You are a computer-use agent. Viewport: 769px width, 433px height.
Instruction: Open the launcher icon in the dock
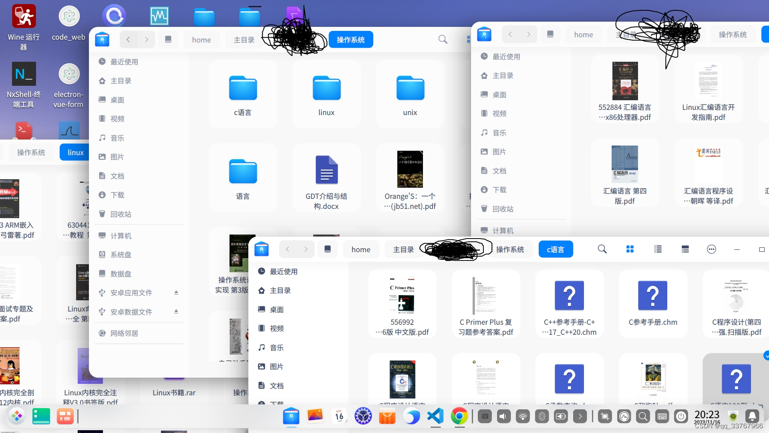coord(17,416)
